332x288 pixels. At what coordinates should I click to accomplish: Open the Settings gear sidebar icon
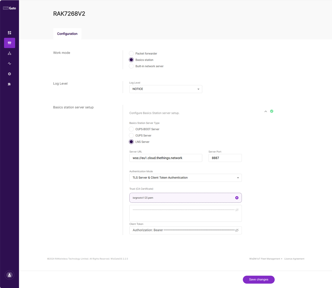tap(9, 74)
